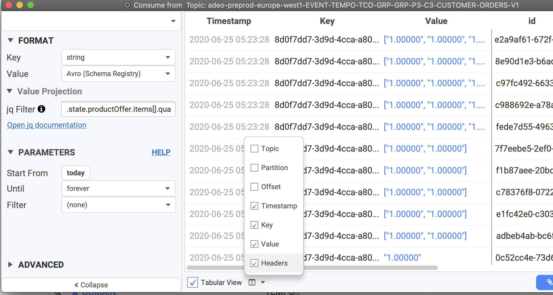Screen dimensions: 553x295
Task: Click the Start From today button
Action: (76, 173)
